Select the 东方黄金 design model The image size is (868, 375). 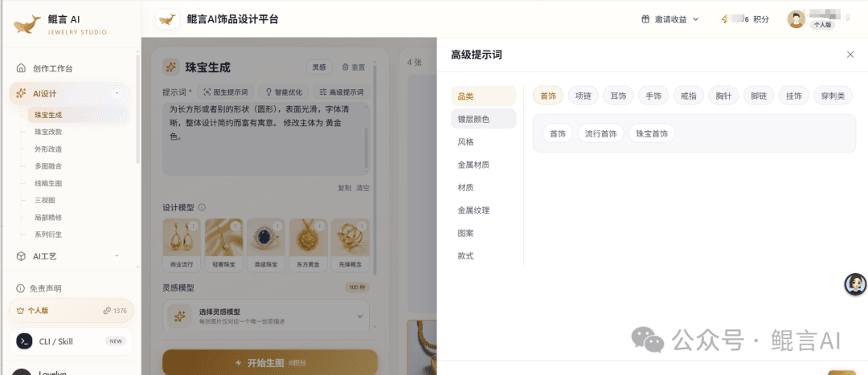pos(309,244)
